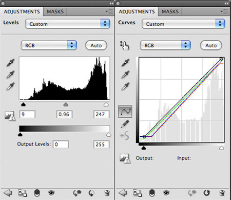Activate the on-image targeted adjustment hand tool
The height and width of the screenshot is (200, 231).
point(124,45)
